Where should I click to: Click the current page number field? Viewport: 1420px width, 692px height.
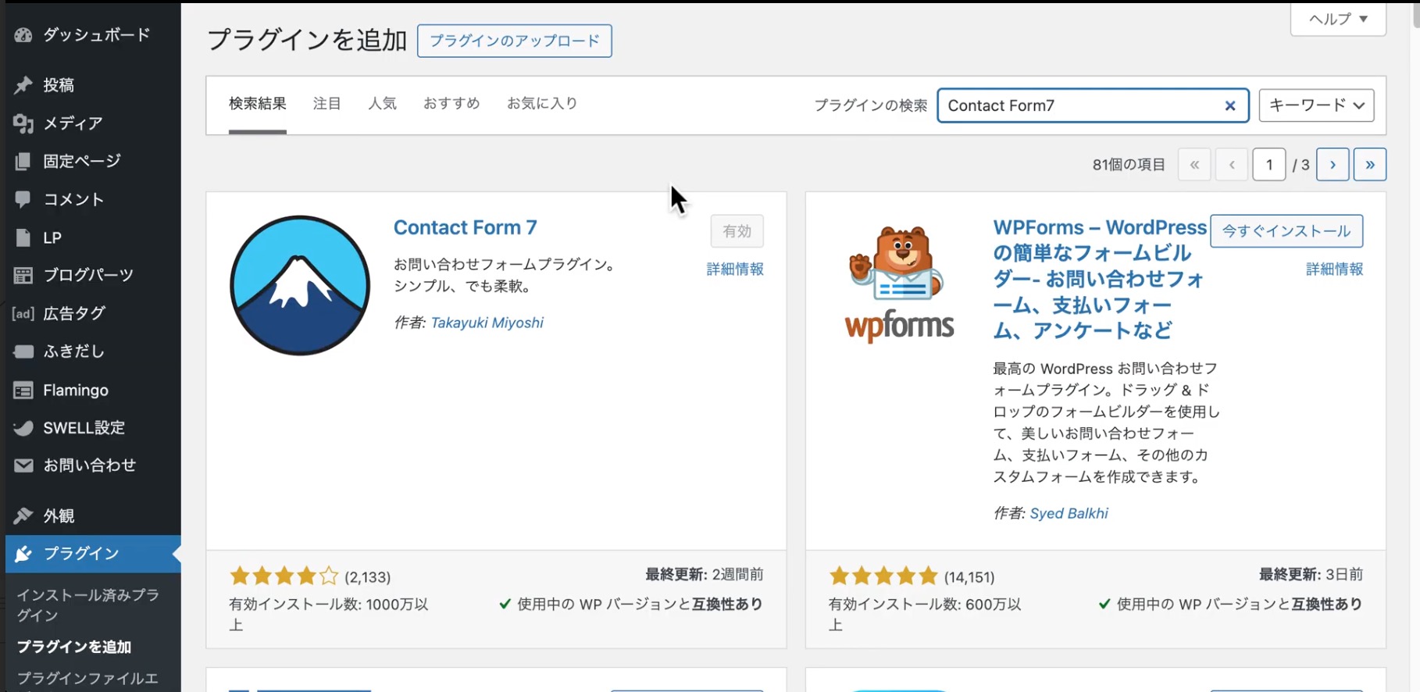tap(1269, 165)
